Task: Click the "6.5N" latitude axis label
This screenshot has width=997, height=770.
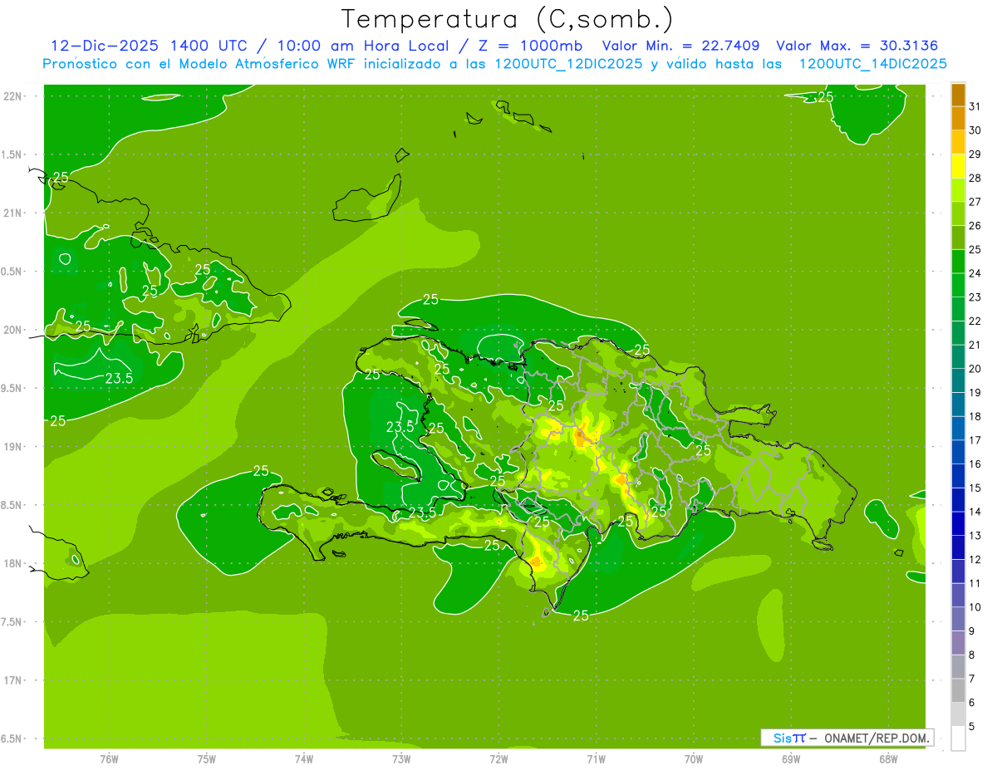Action: pos(12,738)
